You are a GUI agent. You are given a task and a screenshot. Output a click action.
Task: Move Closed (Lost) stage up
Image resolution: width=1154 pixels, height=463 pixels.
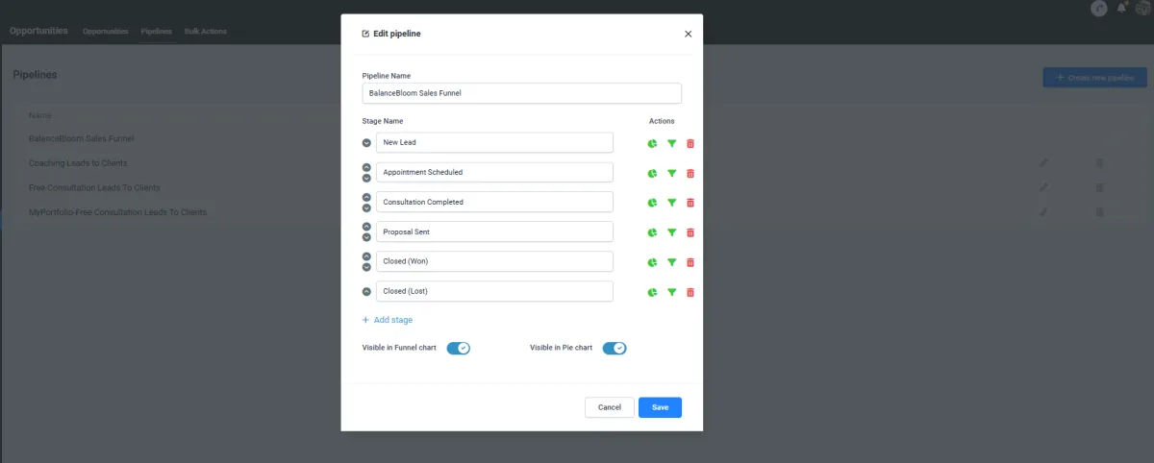click(x=366, y=292)
